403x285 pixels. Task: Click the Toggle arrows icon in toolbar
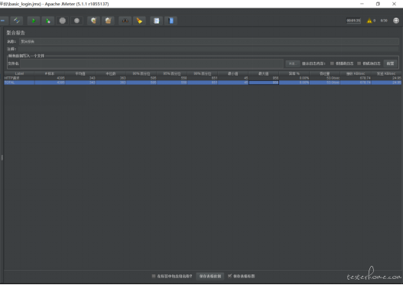pyautogui.click(x=17, y=21)
